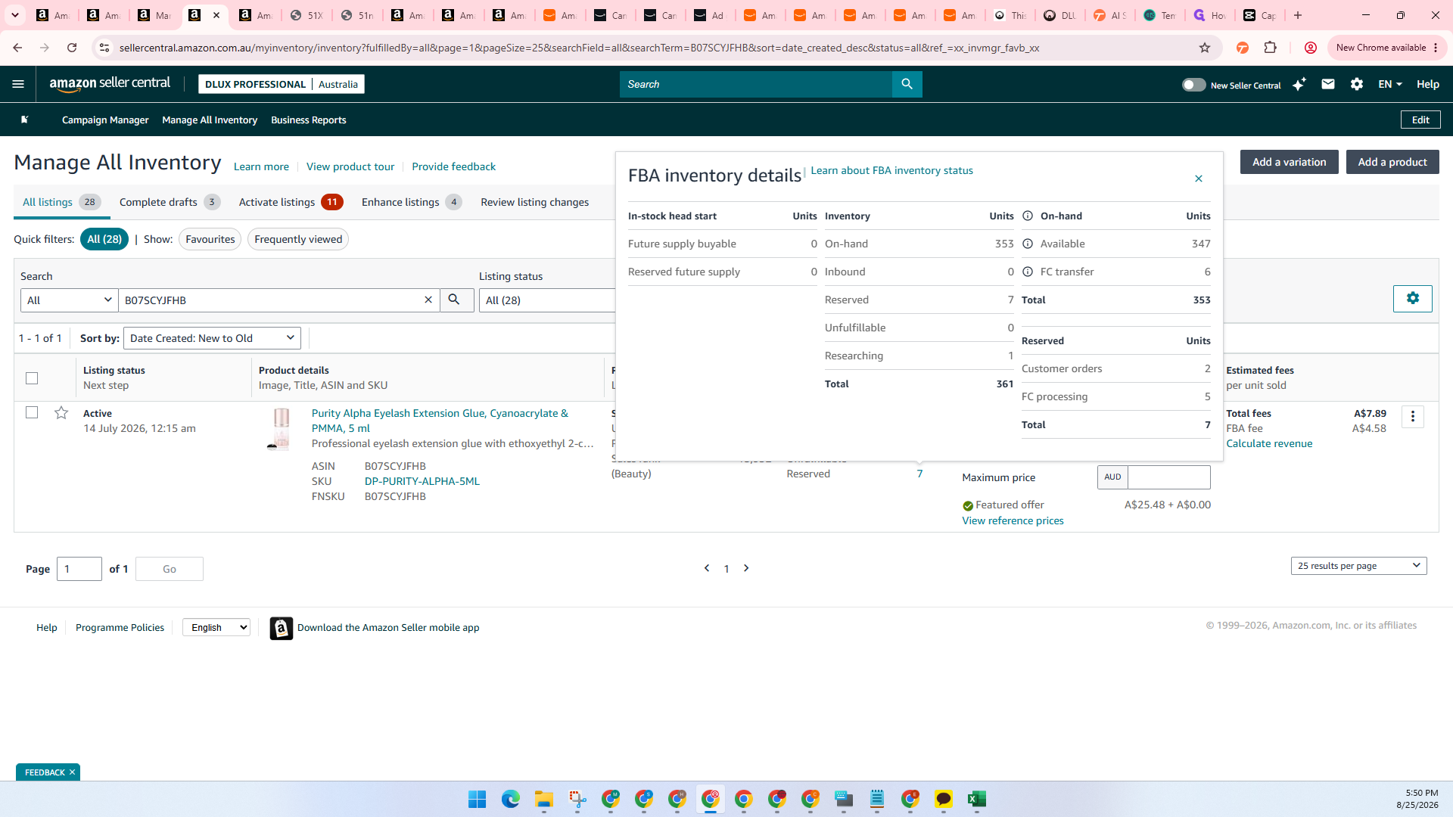This screenshot has height=817, width=1453.
Task: Click the bookmark flag icon in favorites bar
Action: 24,120
